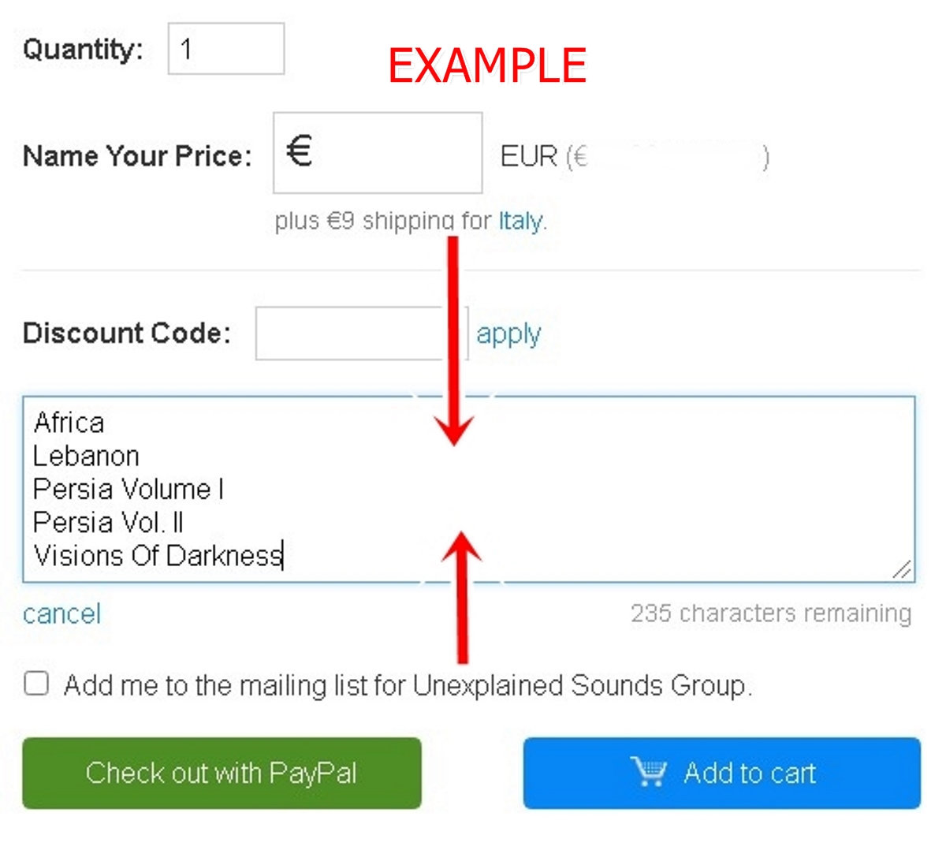Cancel the note entry
The width and height of the screenshot is (946, 850).
tap(61, 613)
